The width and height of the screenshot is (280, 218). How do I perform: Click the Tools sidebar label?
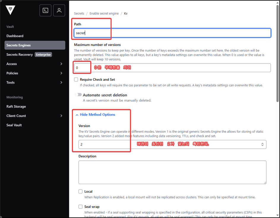point(10,82)
